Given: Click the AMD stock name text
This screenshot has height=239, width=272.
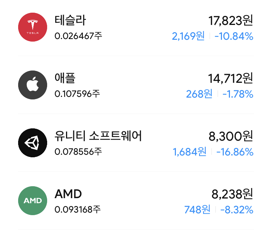Looking at the screenshot, I should pos(68,194).
